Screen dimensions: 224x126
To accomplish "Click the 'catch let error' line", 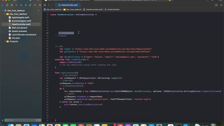I will pyautogui.click(x=71, y=102).
